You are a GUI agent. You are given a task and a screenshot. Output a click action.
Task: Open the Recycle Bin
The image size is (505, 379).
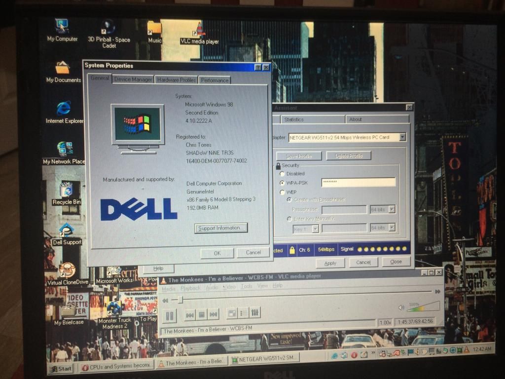(67, 193)
